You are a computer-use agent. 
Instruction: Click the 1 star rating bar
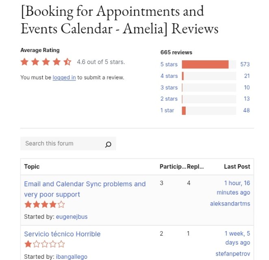(209, 111)
